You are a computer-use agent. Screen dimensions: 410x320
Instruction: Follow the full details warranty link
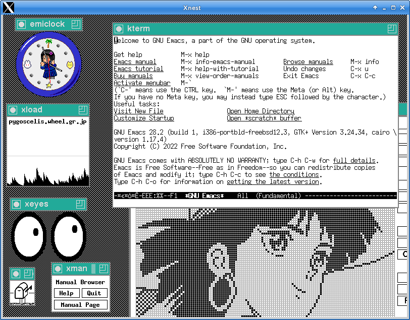point(354,161)
